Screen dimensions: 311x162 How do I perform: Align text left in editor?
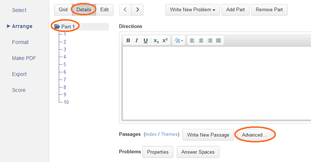pos(192,40)
